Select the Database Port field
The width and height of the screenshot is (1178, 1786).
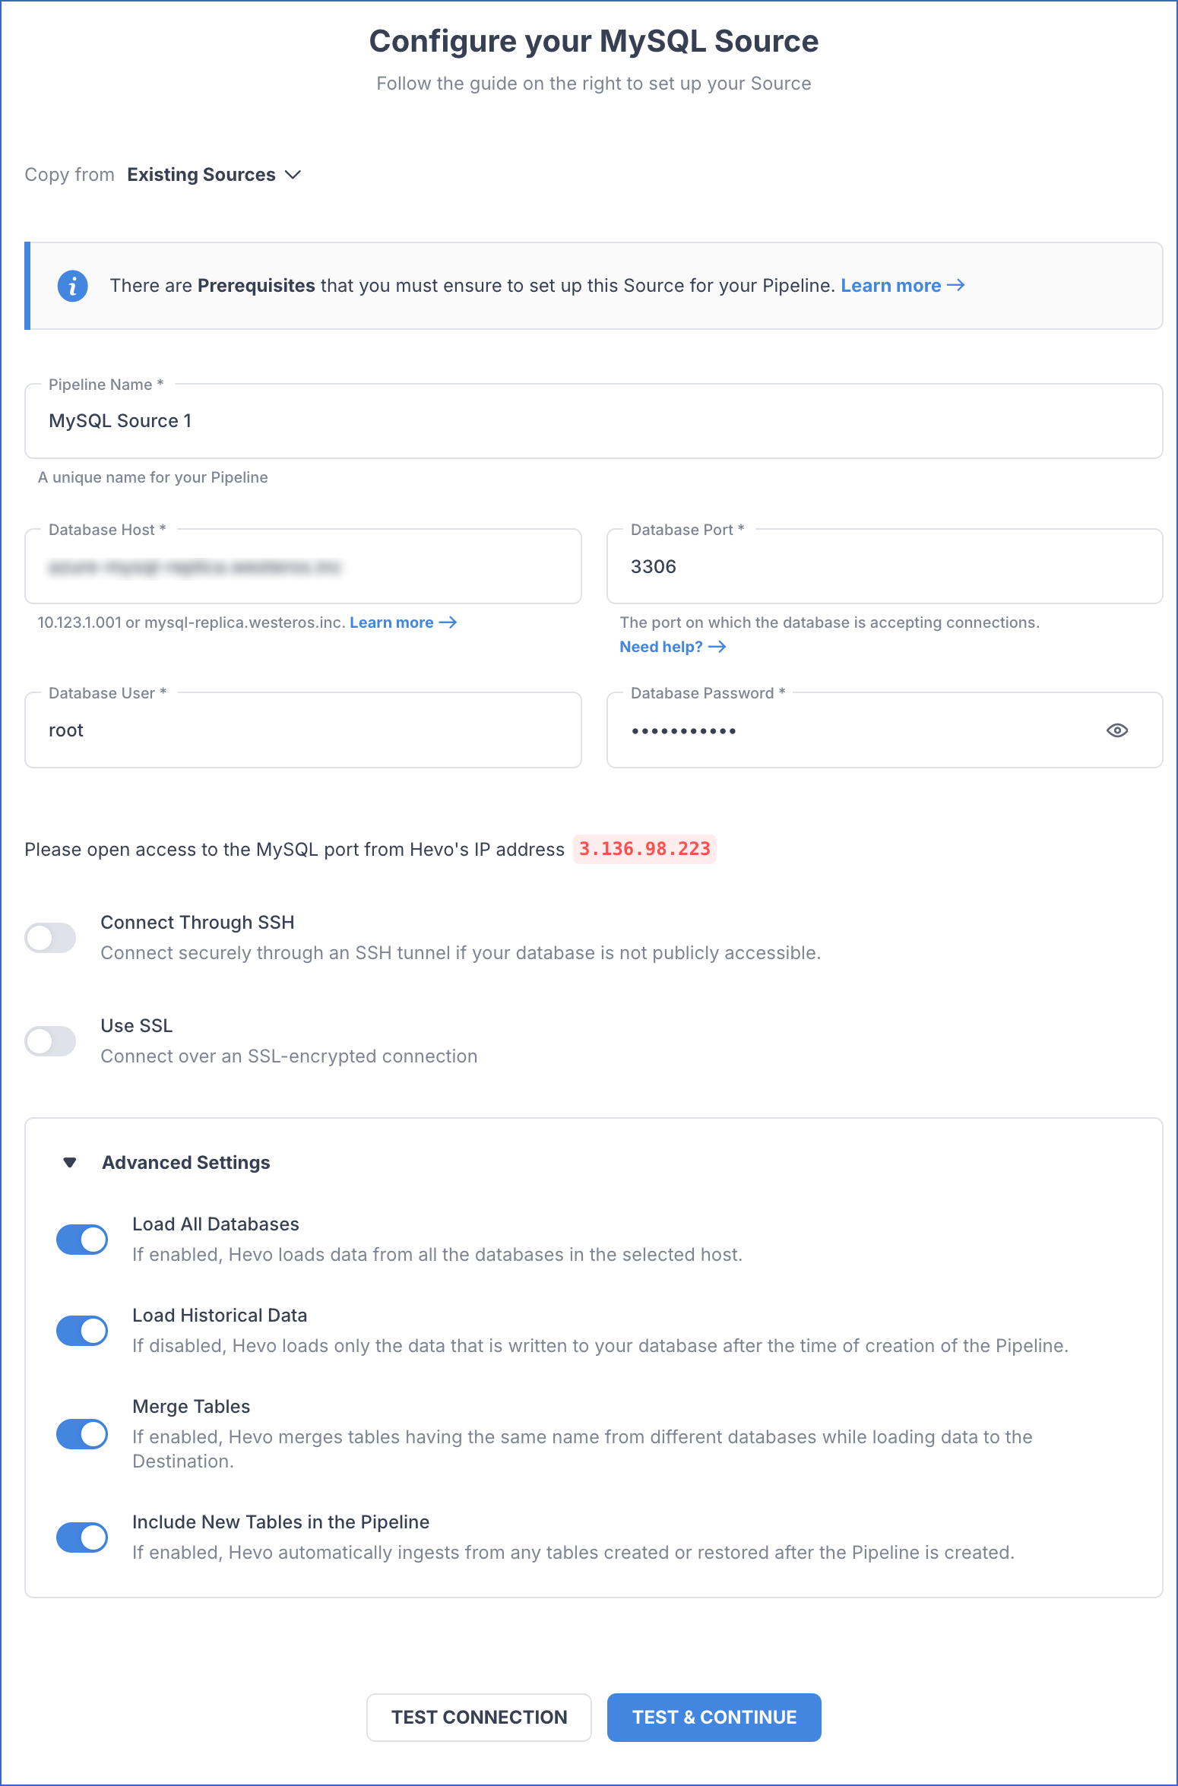pyautogui.click(x=885, y=566)
